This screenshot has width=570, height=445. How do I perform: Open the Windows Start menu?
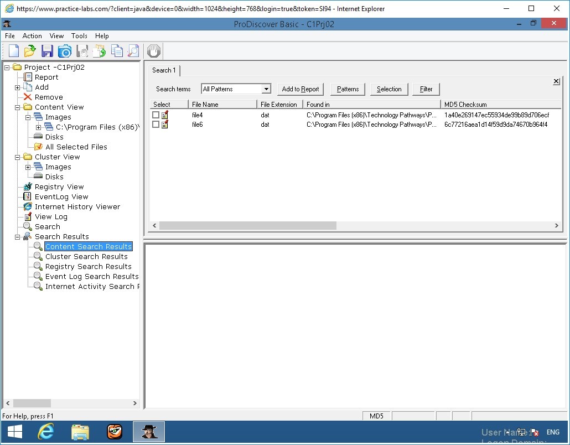[15, 432]
